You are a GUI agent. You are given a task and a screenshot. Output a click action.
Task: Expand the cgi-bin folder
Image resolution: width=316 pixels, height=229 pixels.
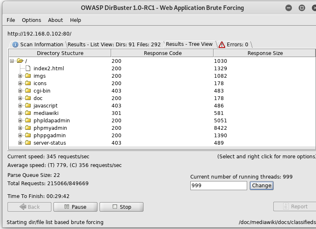[20, 91]
